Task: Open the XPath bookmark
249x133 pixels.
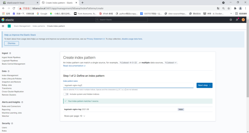Action: tap(106, 14)
